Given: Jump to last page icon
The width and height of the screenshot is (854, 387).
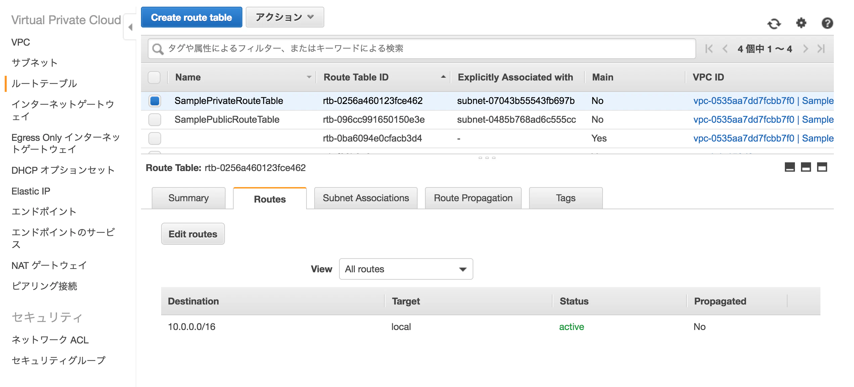Looking at the screenshot, I should [821, 49].
